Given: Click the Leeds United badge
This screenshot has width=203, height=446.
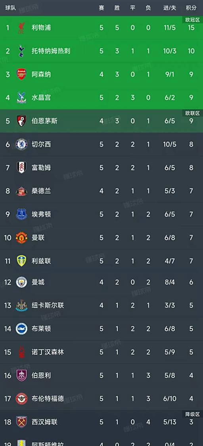Looking at the screenshot, I should (21, 261).
